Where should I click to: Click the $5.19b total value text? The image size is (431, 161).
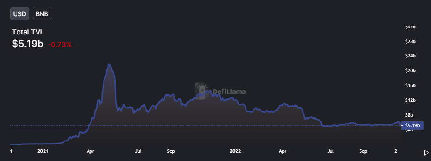[x=28, y=44]
